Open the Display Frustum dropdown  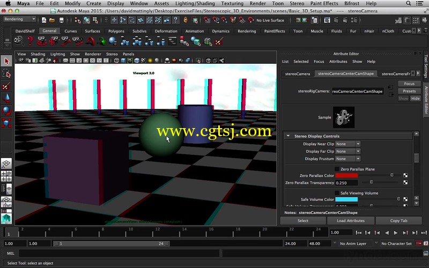click(x=347, y=159)
